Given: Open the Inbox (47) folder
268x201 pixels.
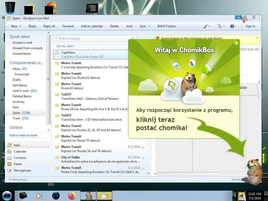Looking at the screenshot, I should pyautogui.click(x=20, y=69).
